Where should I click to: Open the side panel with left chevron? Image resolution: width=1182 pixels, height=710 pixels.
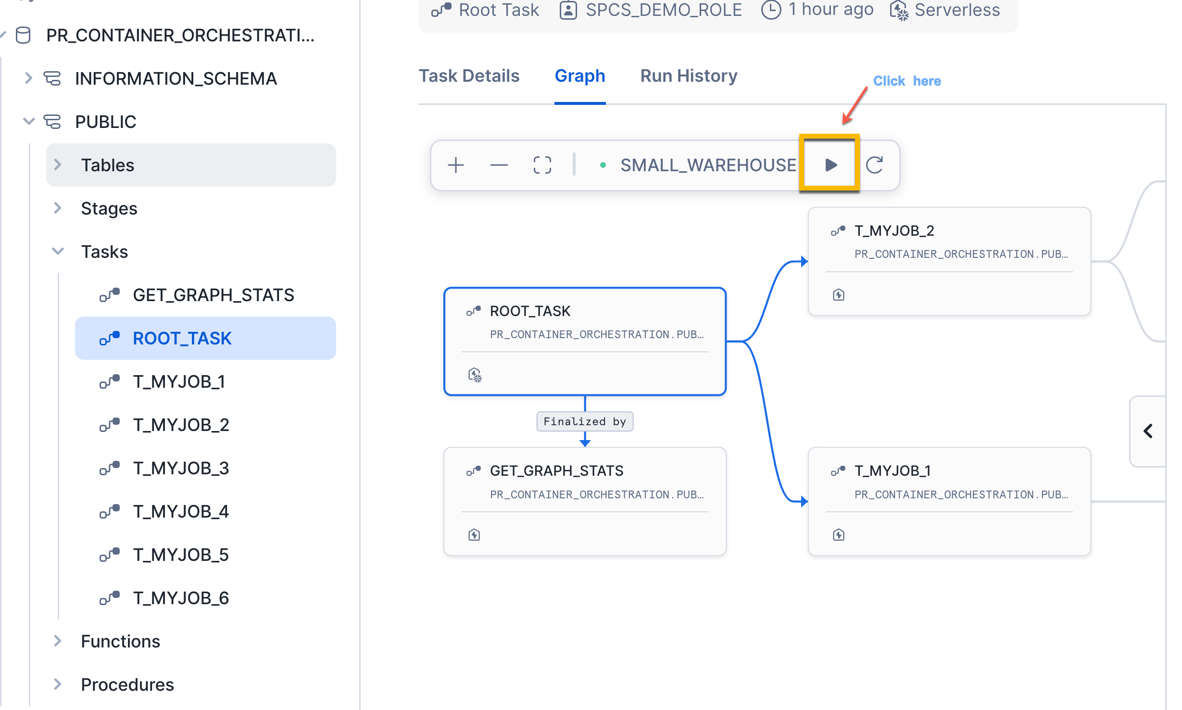pos(1148,431)
